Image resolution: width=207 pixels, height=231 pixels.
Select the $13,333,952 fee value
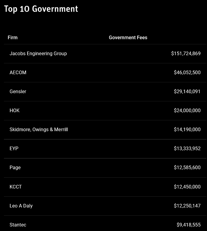coord(187,148)
